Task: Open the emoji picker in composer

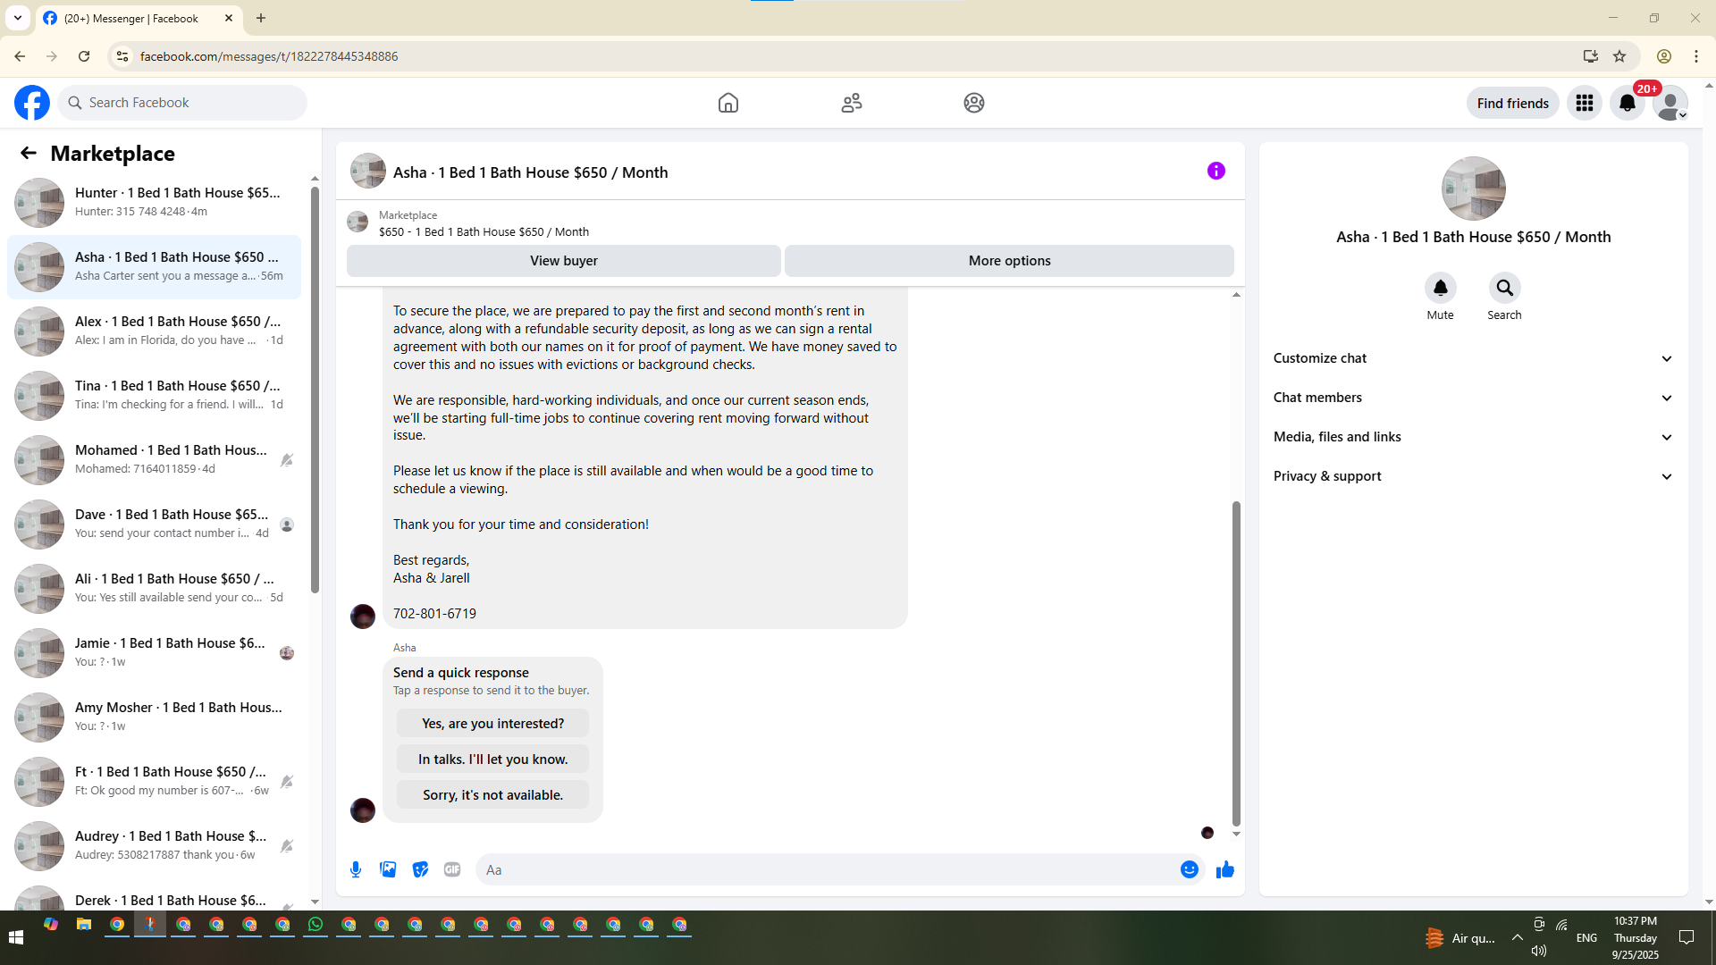Action: (1189, 869)
